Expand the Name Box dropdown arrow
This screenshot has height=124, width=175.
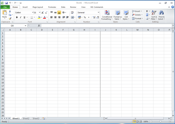pos(25,25)
